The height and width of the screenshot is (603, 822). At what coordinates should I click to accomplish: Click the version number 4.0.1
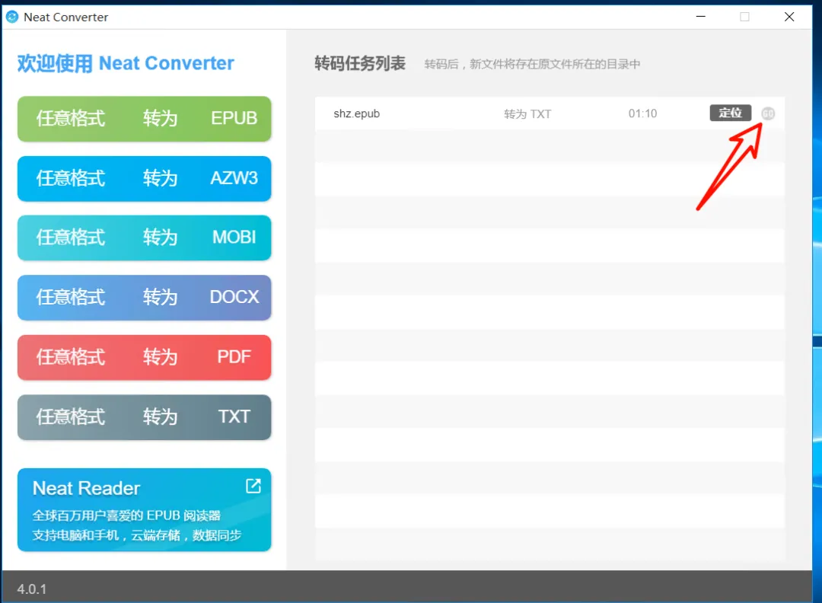click(x=31, y=589)
